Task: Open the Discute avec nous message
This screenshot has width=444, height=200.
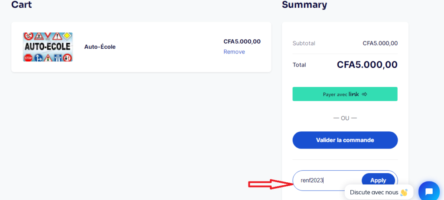Action: click(379, 192)
